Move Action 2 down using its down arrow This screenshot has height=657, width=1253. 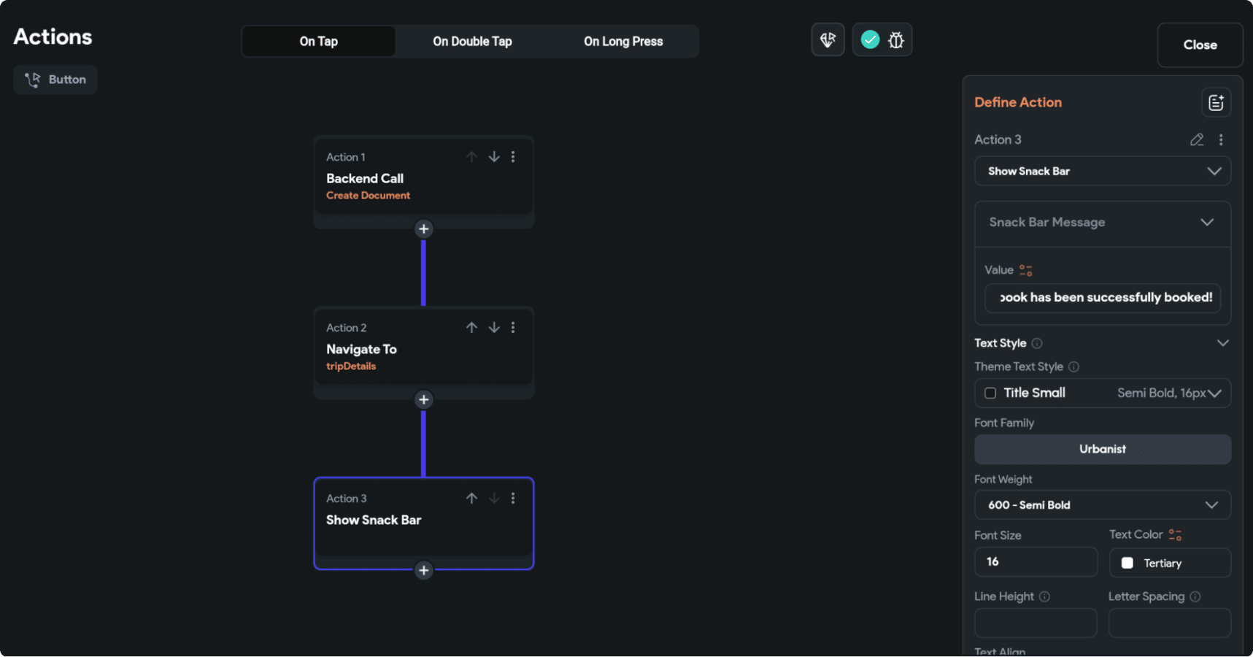(x=494, y=327)
